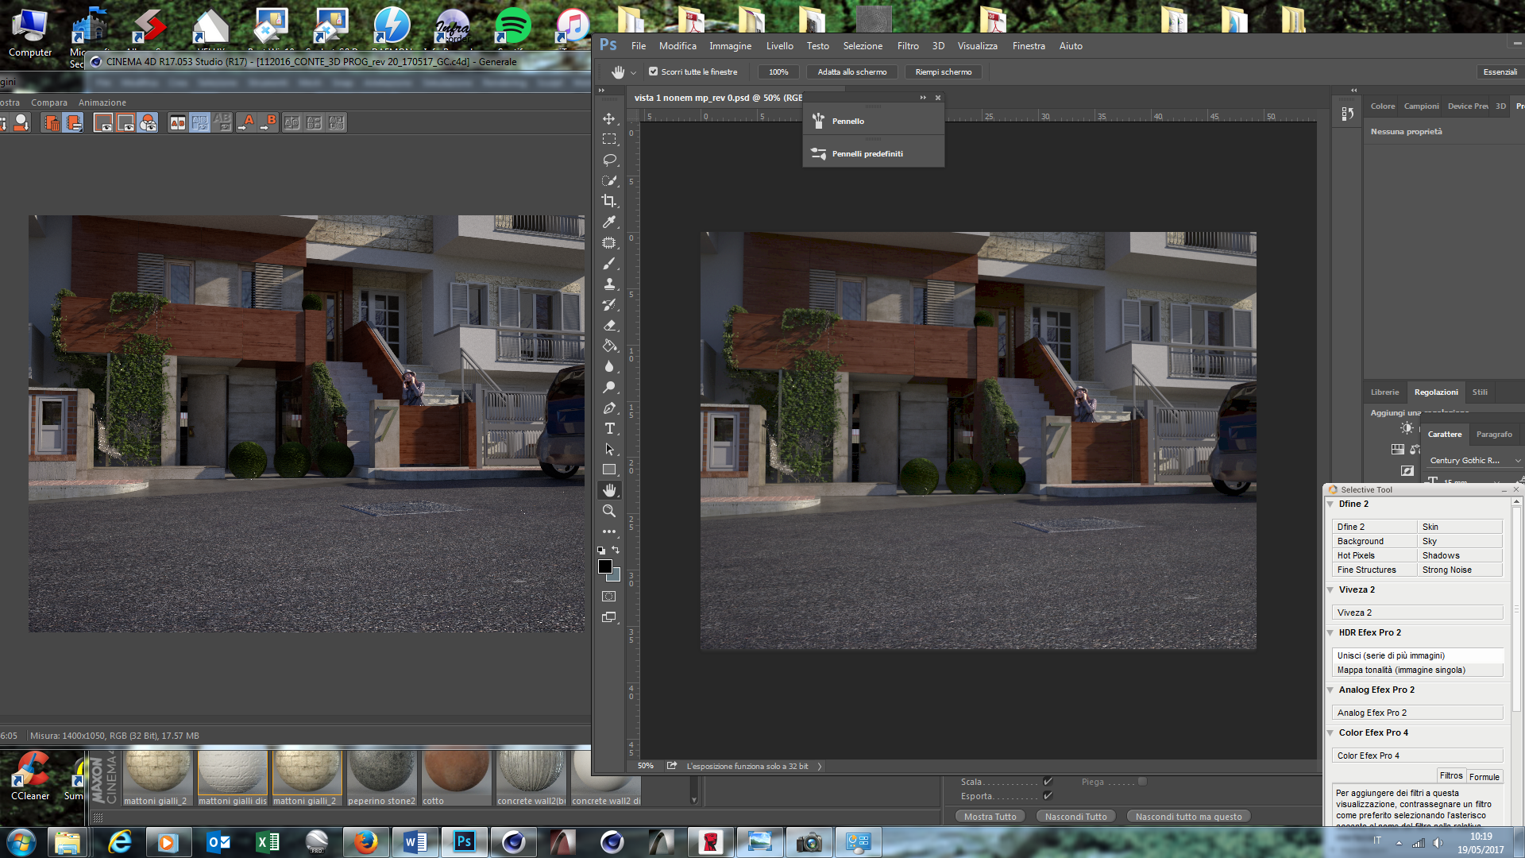This screenshot has height=858, width=1525.
Task: Pick the Eyedropper tool
Action: [609, 222]
